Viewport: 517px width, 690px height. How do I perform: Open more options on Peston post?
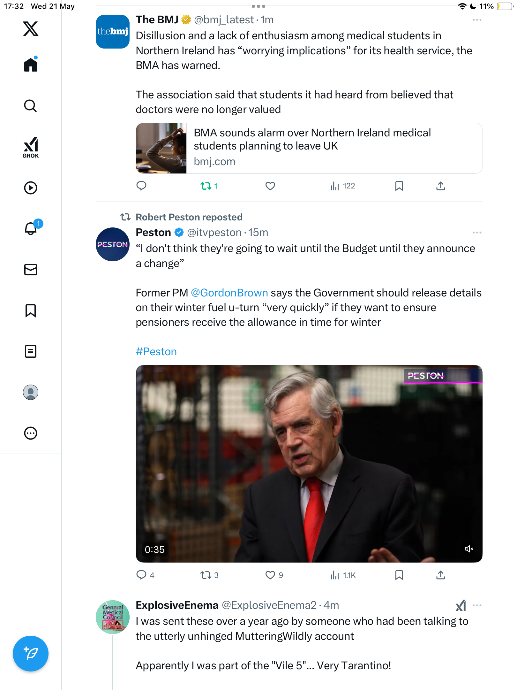(x=477, y=233)
